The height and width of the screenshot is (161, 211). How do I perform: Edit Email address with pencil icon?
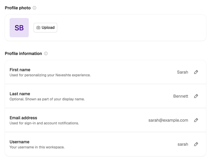tap(196, 120)
